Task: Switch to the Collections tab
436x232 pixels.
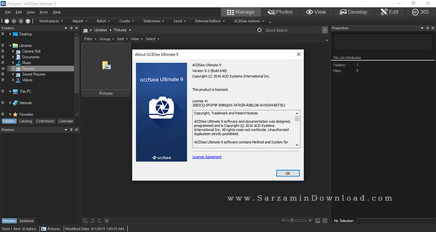Action: (45, 121)
